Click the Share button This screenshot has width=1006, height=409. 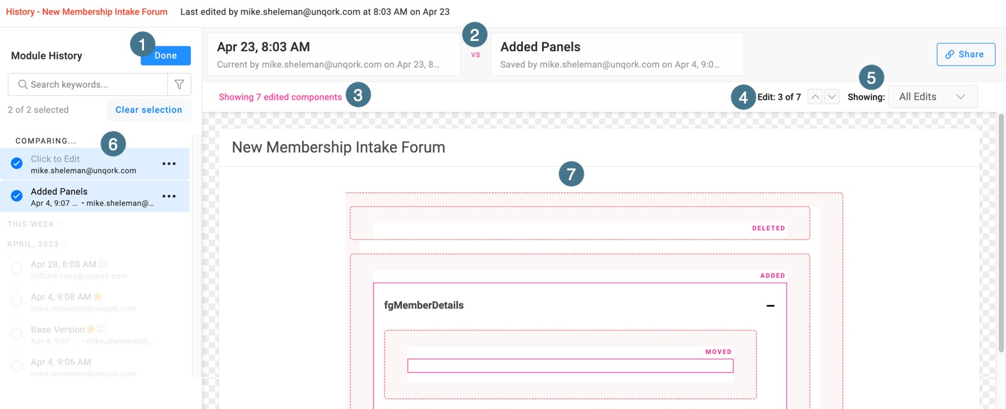point(966,54)
